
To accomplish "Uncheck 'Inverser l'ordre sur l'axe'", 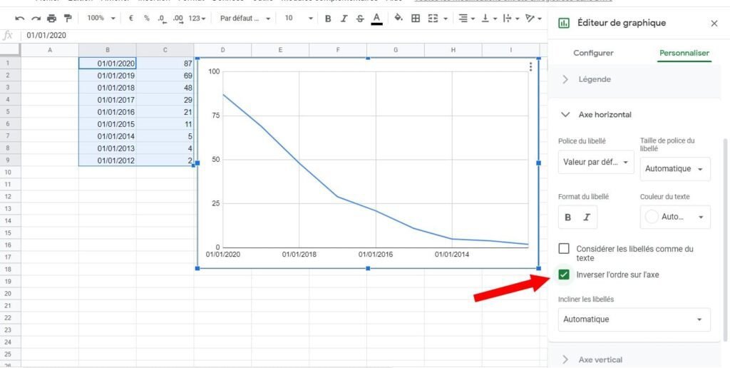I will click(564, 275).
